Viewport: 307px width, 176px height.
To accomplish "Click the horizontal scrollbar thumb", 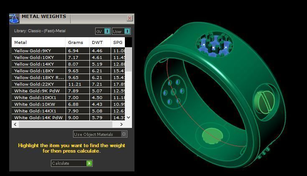I will click(x=66, y=124).
